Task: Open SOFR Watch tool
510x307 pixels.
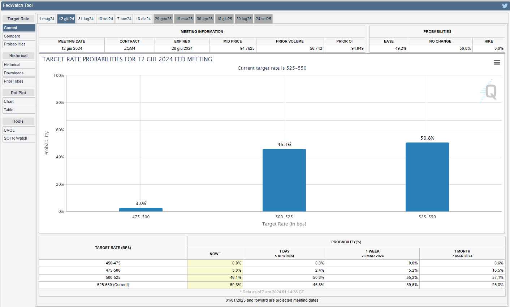Action: tap(19, 138)
